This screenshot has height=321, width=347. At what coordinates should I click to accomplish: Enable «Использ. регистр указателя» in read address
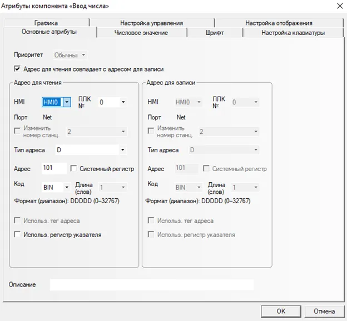point(17,235)
